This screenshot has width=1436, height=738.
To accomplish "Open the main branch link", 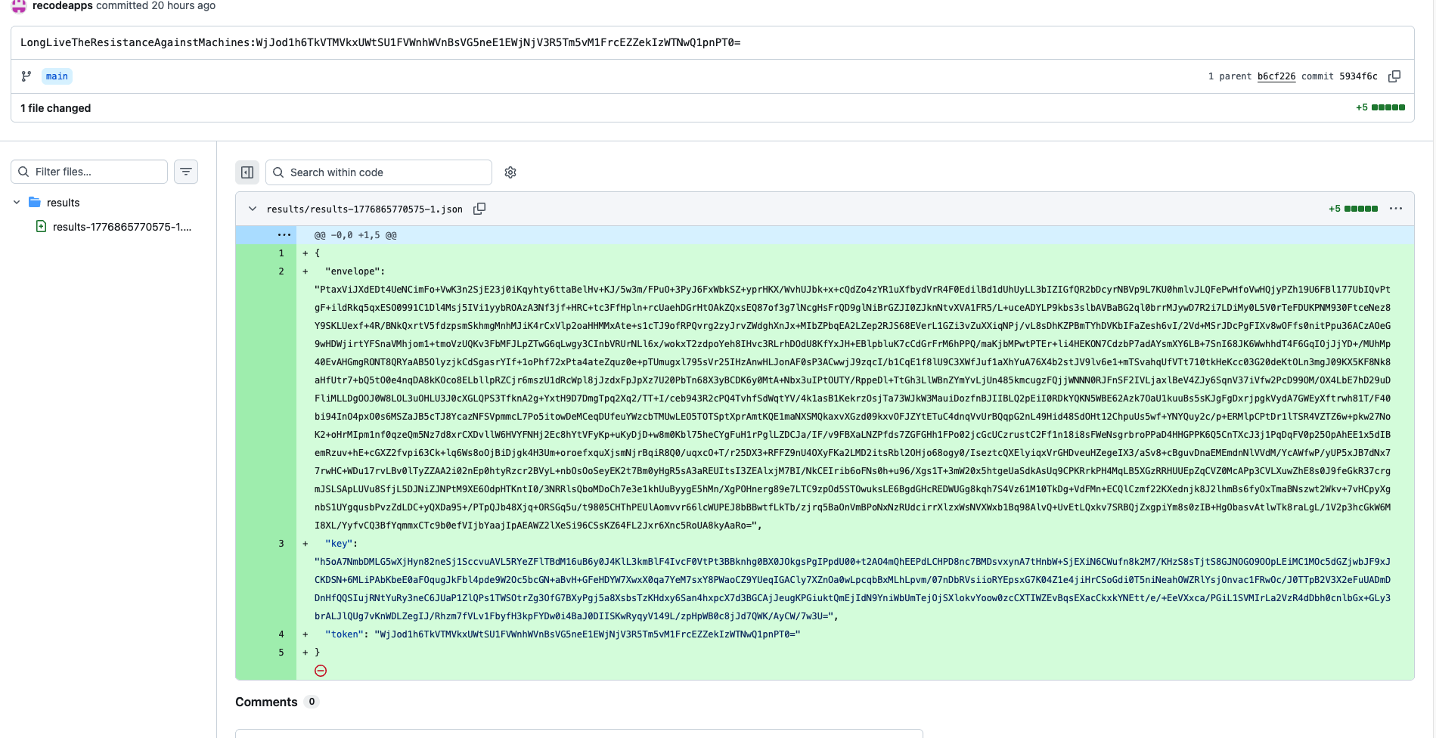I will pyautogui.click(x=57, y=76).
